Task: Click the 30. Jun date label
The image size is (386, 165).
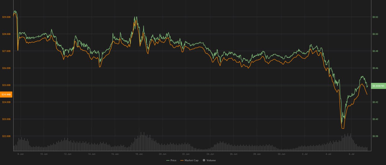Action: coord(281,154)
